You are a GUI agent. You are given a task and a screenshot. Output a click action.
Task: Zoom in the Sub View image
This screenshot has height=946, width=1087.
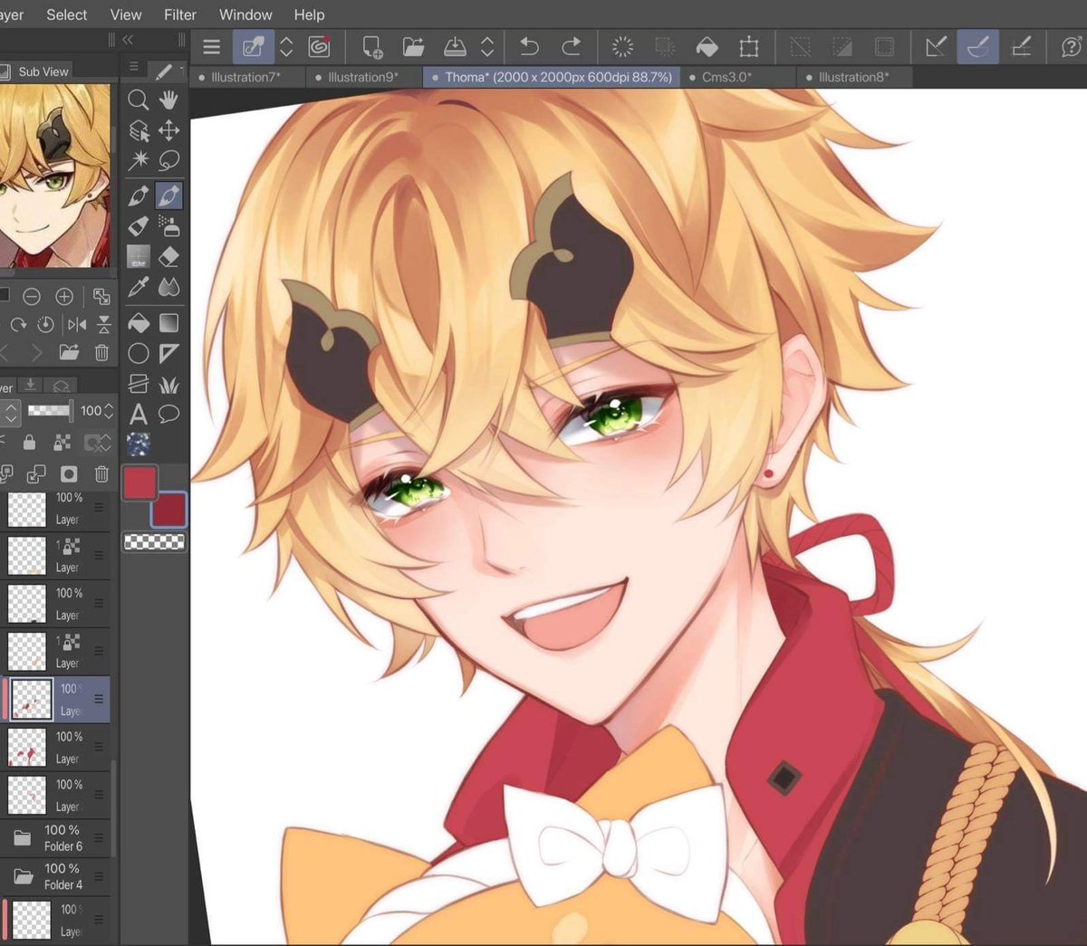[x=64, y=296]
